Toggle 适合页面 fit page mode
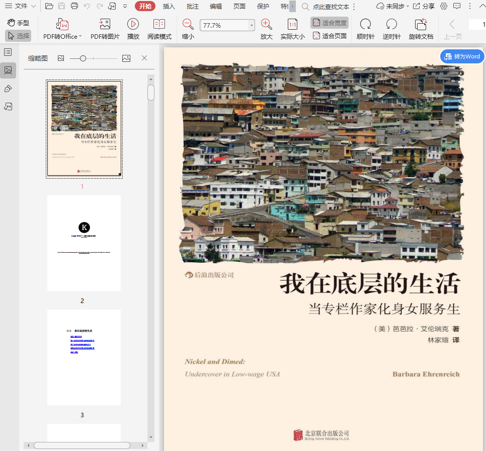486x451 pixels. pyautogui.click(x=330, y=36)
